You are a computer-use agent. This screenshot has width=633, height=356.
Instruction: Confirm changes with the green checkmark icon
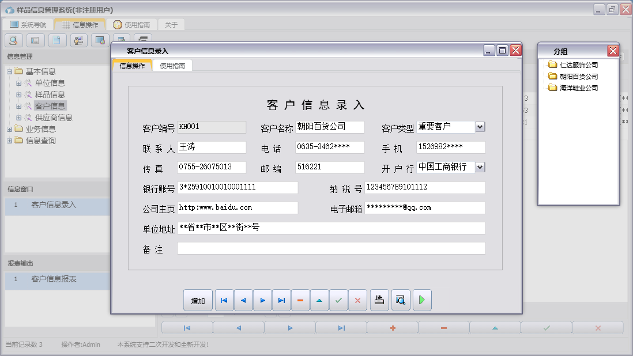(x=338, y=300)
